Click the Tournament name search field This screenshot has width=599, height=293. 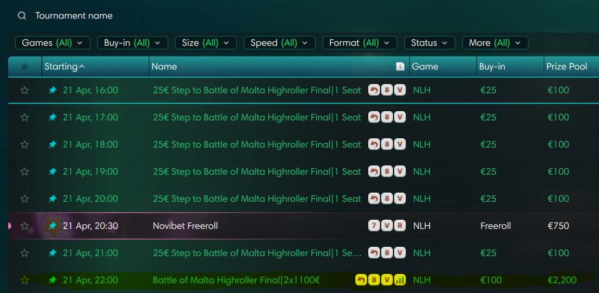163,16
